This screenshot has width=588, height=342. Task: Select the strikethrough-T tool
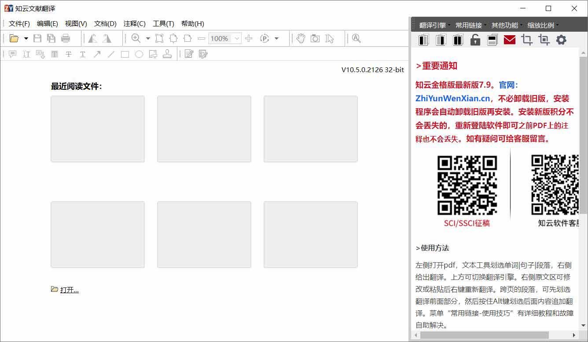click(69, 54)
